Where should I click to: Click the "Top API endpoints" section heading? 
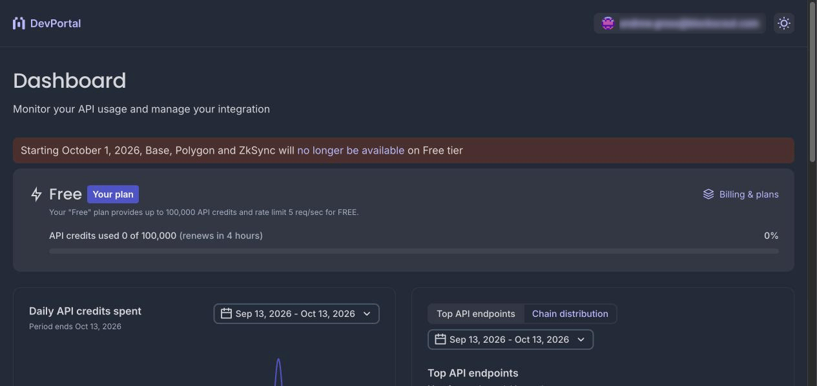click(473, 373)
